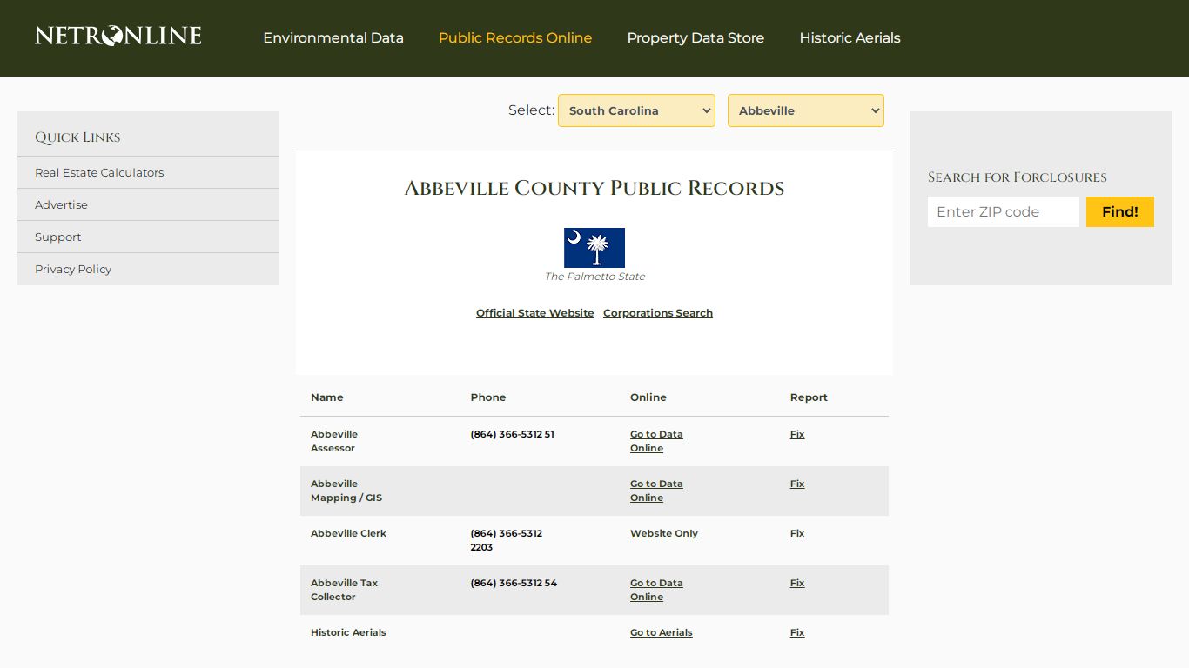Focus the Enter ZIP code field
The width and height of the screenshot is (1189, 668).
coord(1004,212)
